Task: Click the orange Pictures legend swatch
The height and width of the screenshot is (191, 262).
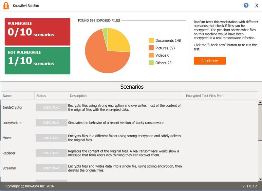Action: pos(151,48)
